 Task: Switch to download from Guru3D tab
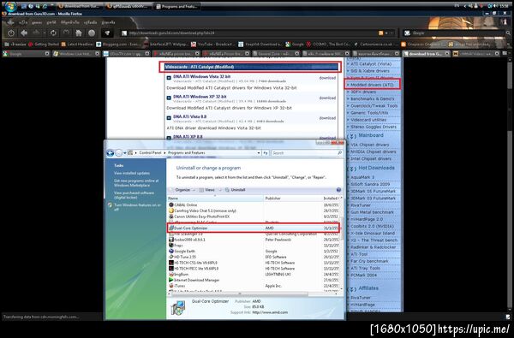click(x=425, y=54)
